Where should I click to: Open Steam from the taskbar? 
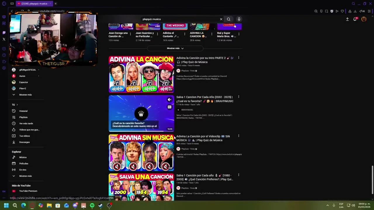101,206
